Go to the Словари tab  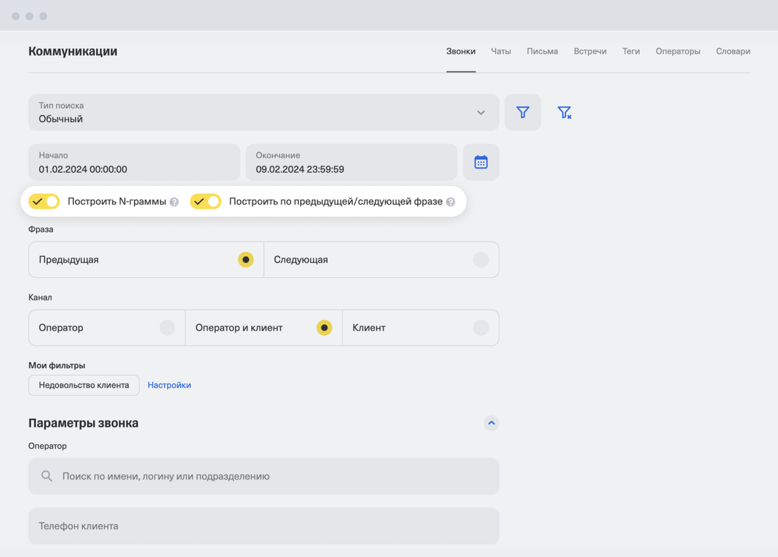click(733, 51)
